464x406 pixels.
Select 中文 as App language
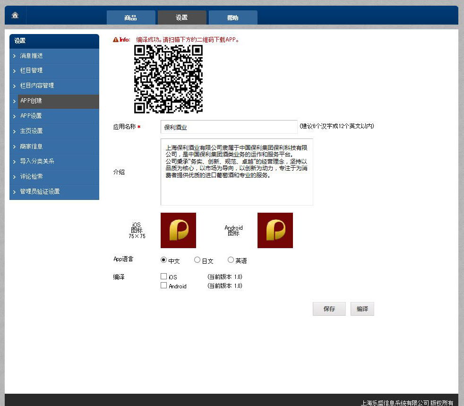coord(163,260)
